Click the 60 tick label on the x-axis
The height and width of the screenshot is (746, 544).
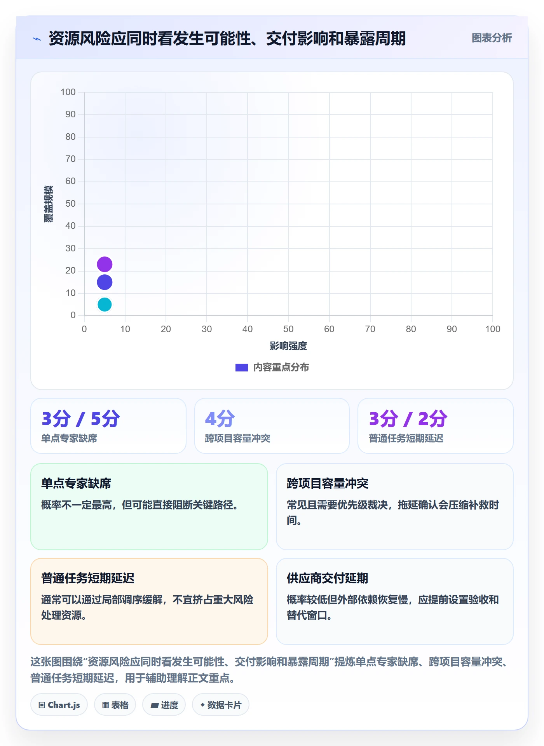pyautogui.click(x=329, y=329)
